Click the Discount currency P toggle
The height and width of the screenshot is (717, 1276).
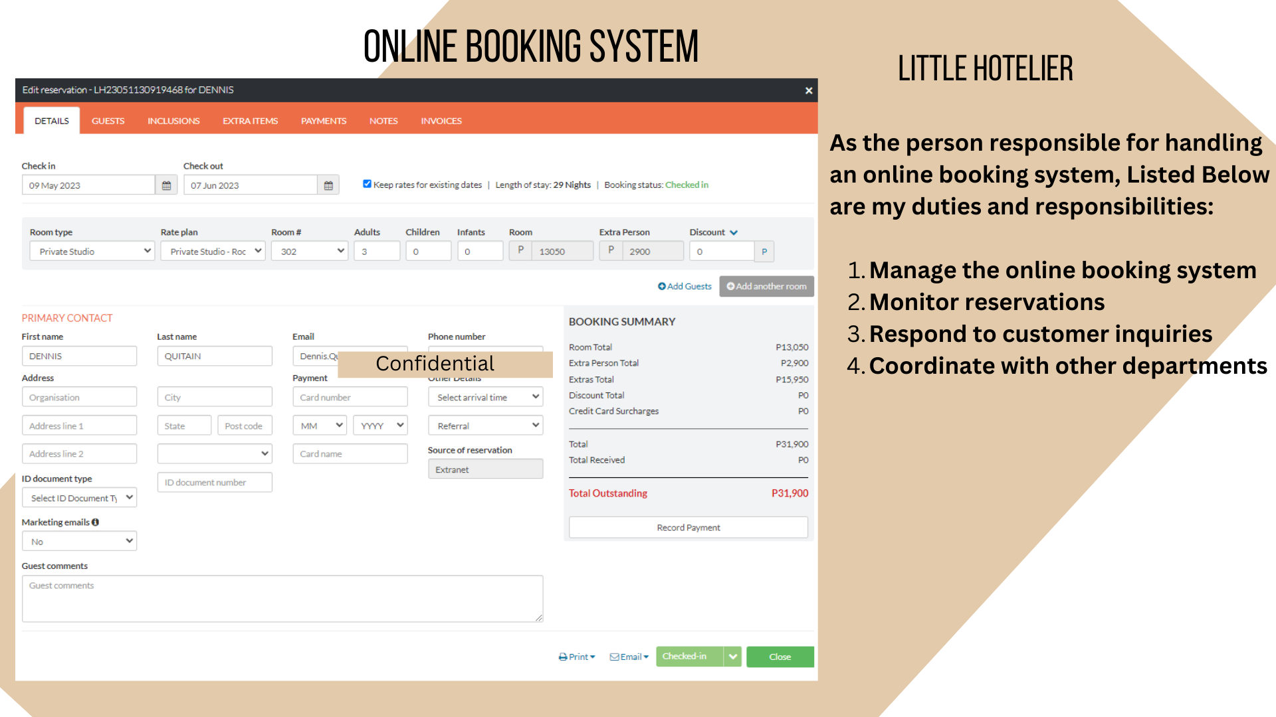764,252
